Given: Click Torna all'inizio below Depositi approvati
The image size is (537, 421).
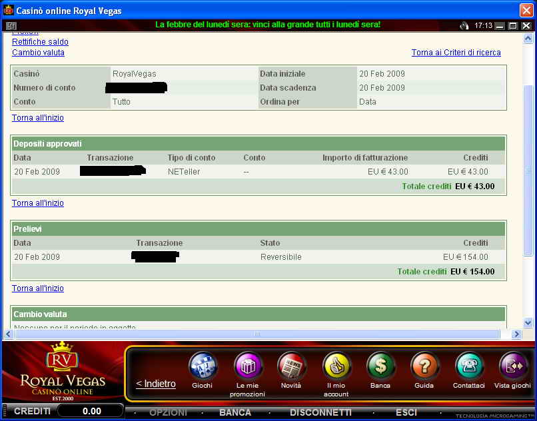Looking at the screenshot, I should [38, 203].
